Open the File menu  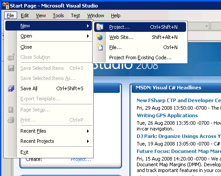pyautogui.click(x=11, y=15)
